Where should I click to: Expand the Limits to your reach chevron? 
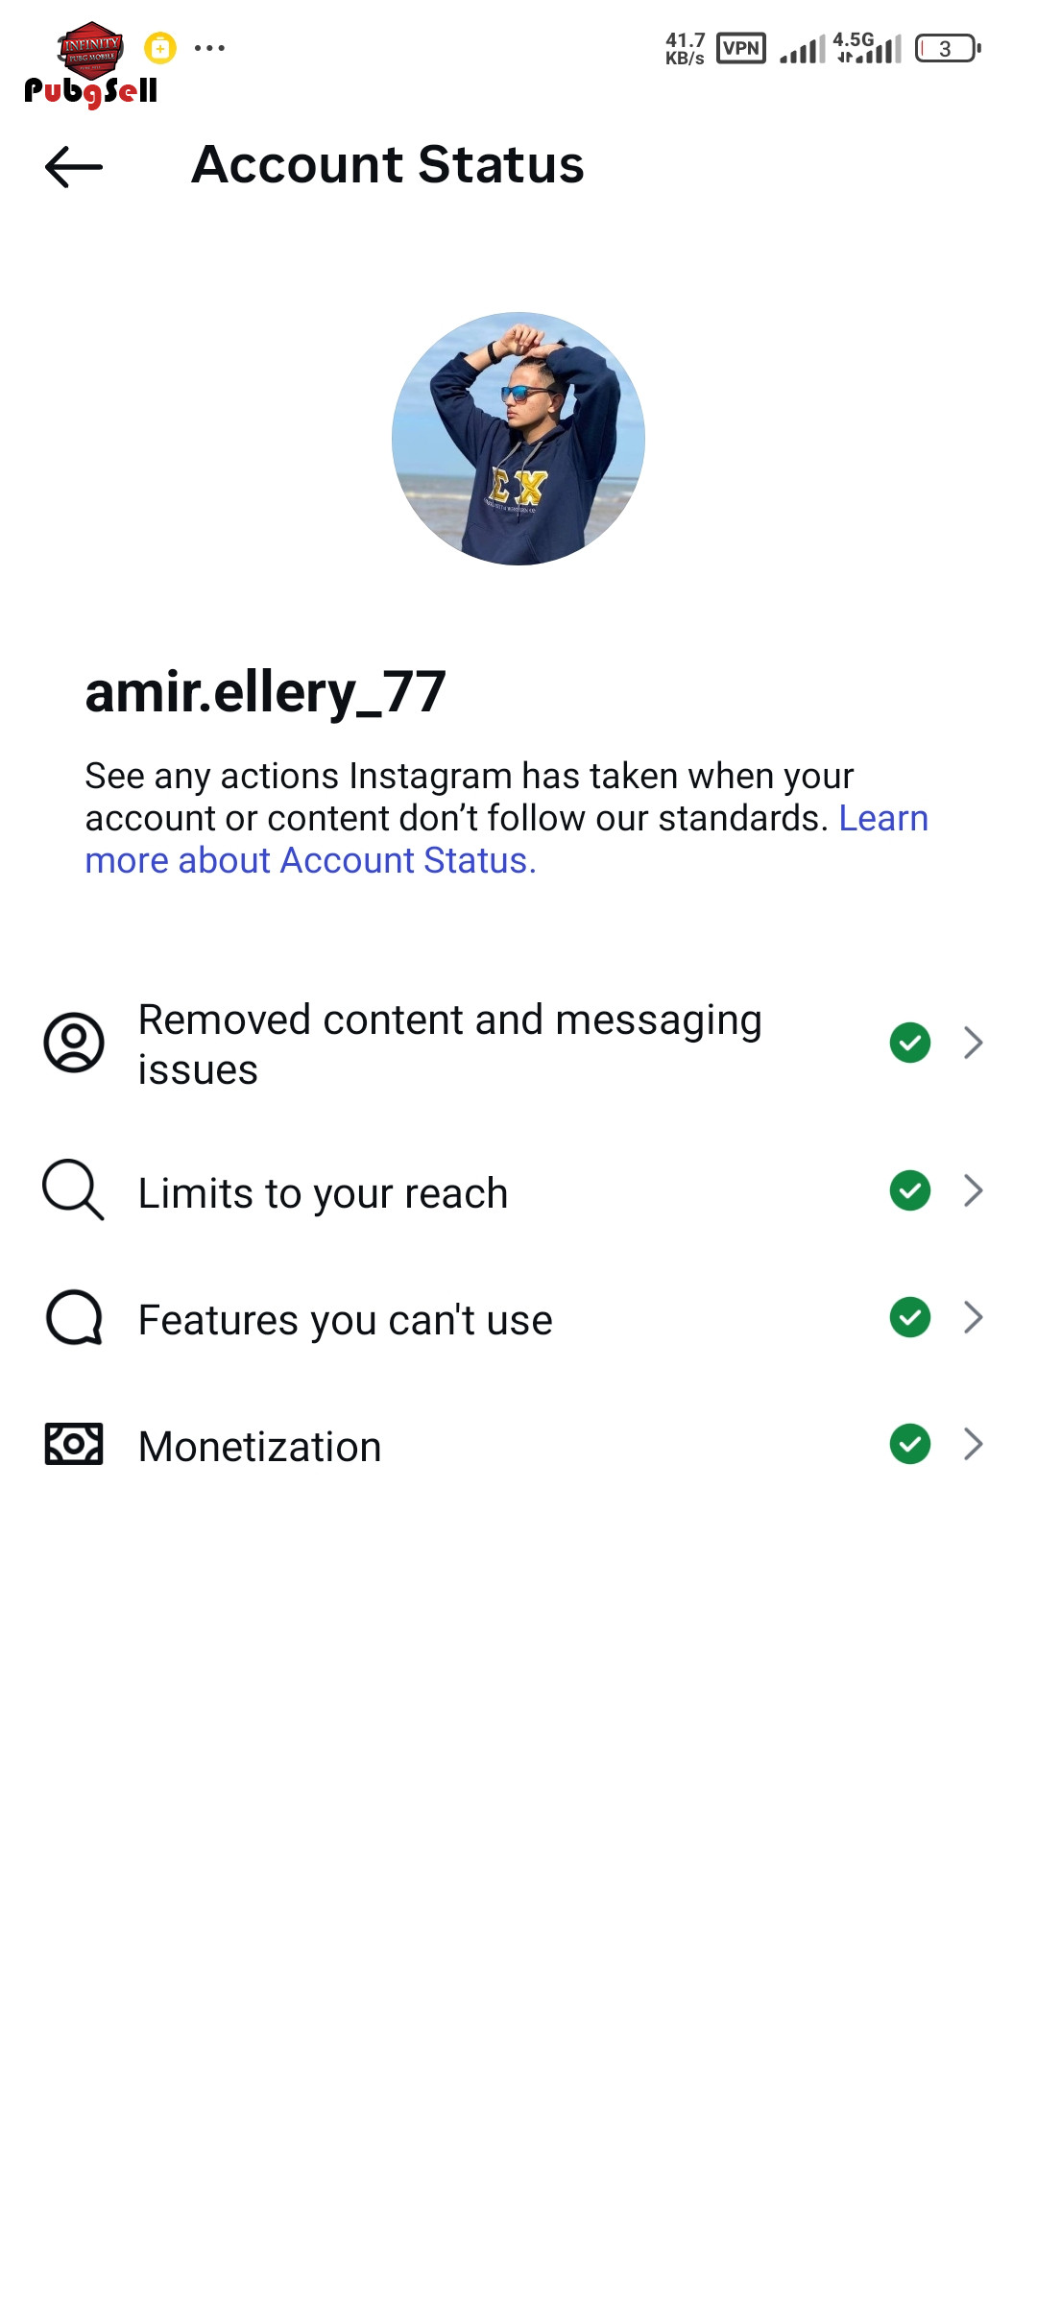point(974,1190)
